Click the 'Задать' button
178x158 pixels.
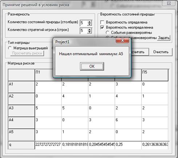163,38
